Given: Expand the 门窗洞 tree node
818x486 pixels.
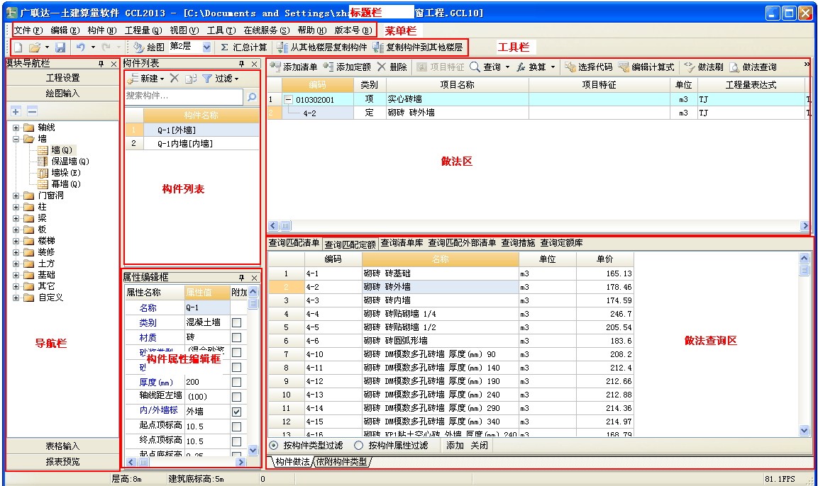Looking at the screenshot, I should click(x=16, y=196).
